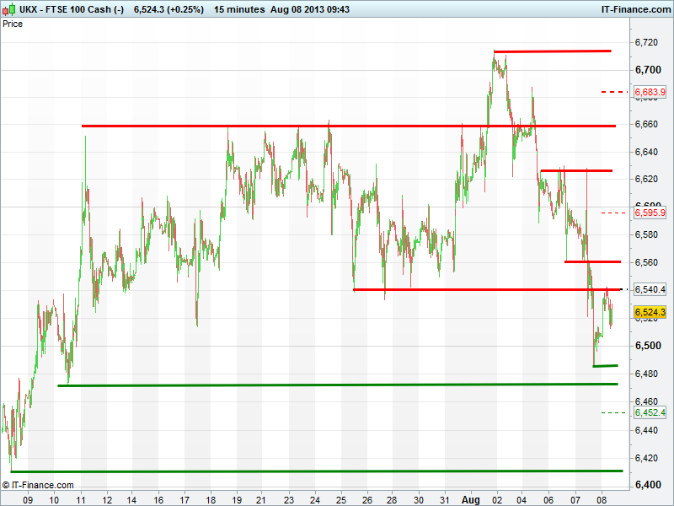Click the © IT-Finance.com copyright text
The height and width of the screenshot is (506, 674).
38,485
